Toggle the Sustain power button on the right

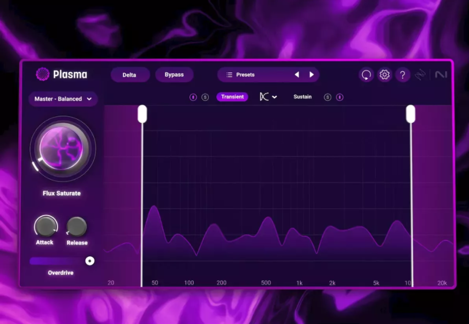339,97
